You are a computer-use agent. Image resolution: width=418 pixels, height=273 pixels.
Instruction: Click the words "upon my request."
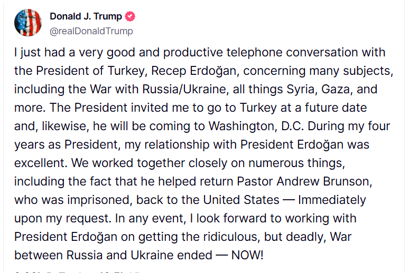click(63, 219)
